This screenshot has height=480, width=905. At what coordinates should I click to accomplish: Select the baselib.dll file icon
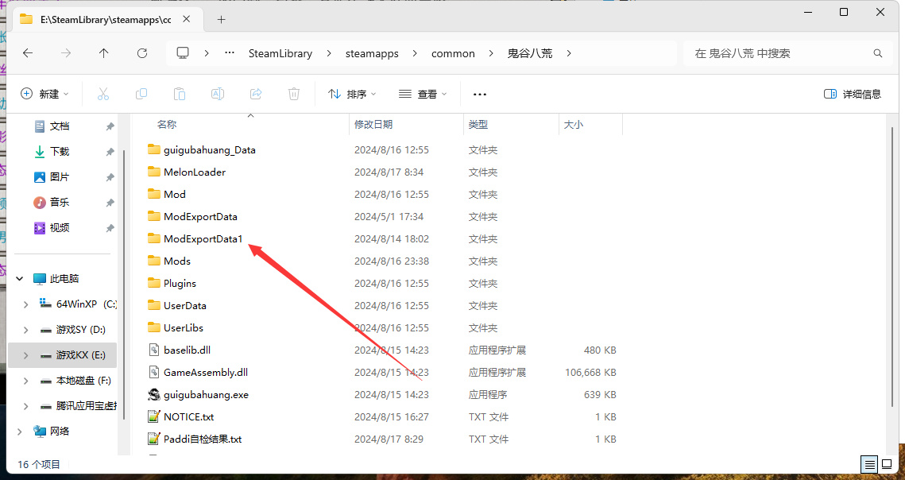point(153,350)
